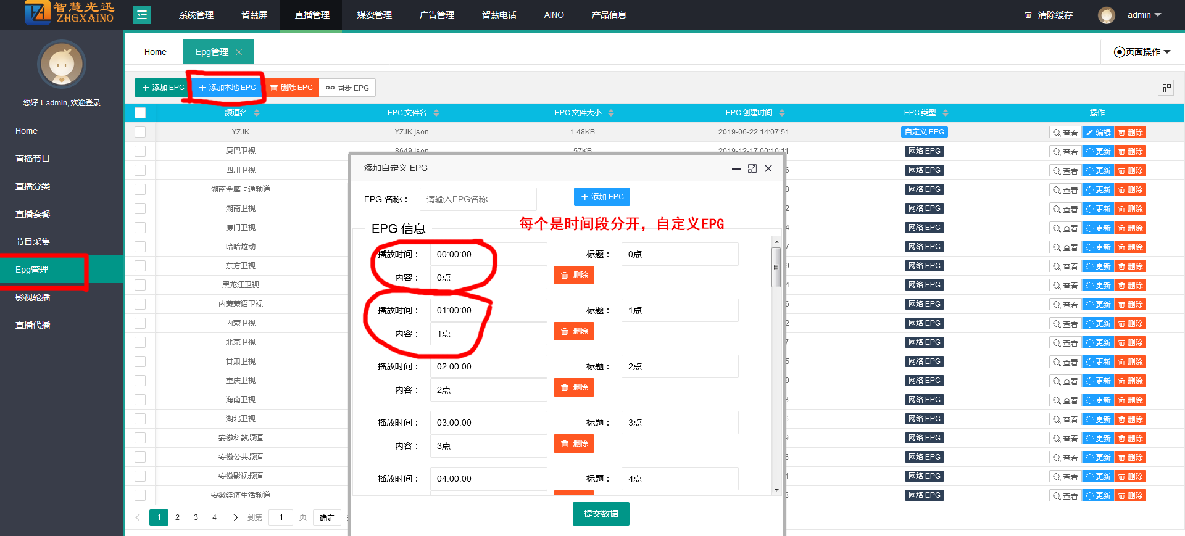Select 影视轮播 in the sidebar

[33, 297]
